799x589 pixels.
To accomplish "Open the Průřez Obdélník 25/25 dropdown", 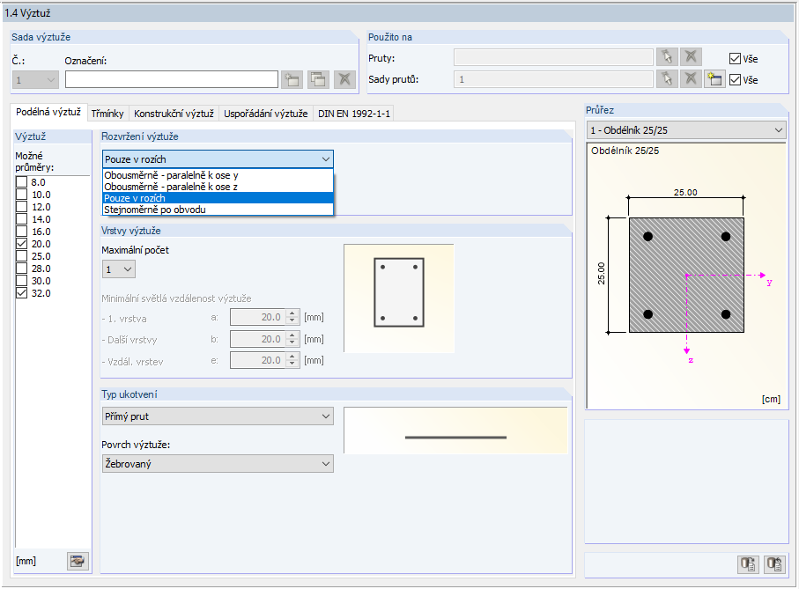I will pos(686,130).
